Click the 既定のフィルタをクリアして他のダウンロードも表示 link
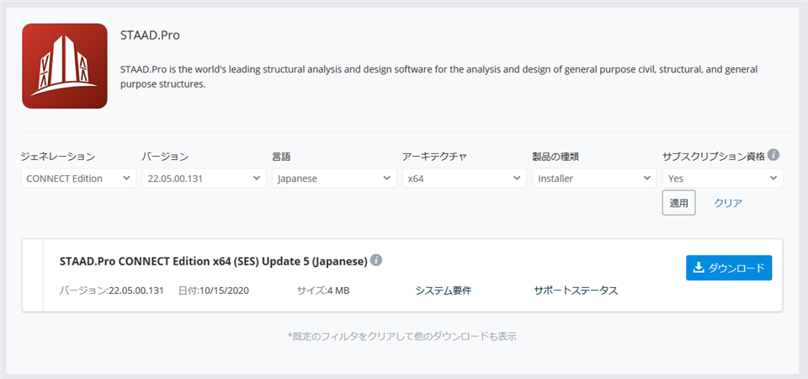This screenshot has width=808, height=379. click(x=402, y=337)
